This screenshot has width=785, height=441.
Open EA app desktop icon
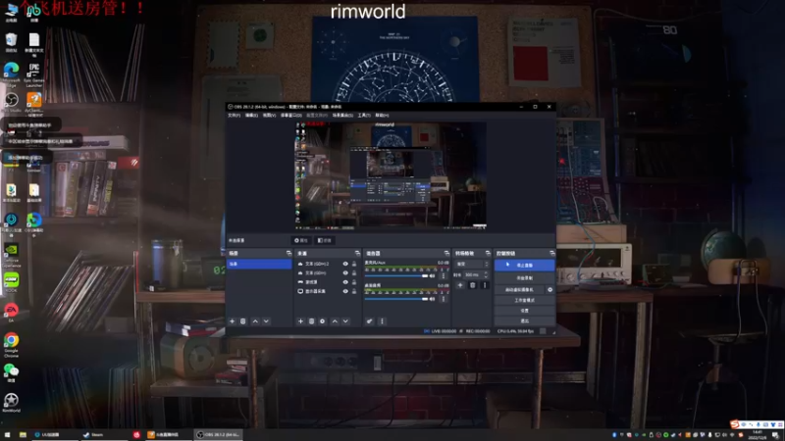click(11, 313)
